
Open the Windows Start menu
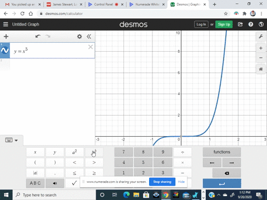6,195
